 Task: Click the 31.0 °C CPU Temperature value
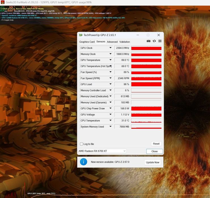[x=122, y=120]
